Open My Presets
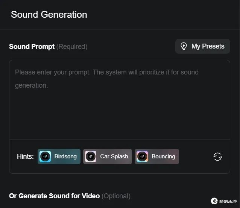 click(x=202, y=46)
